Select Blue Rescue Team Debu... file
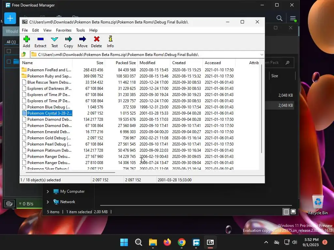 tap(47, 82)
